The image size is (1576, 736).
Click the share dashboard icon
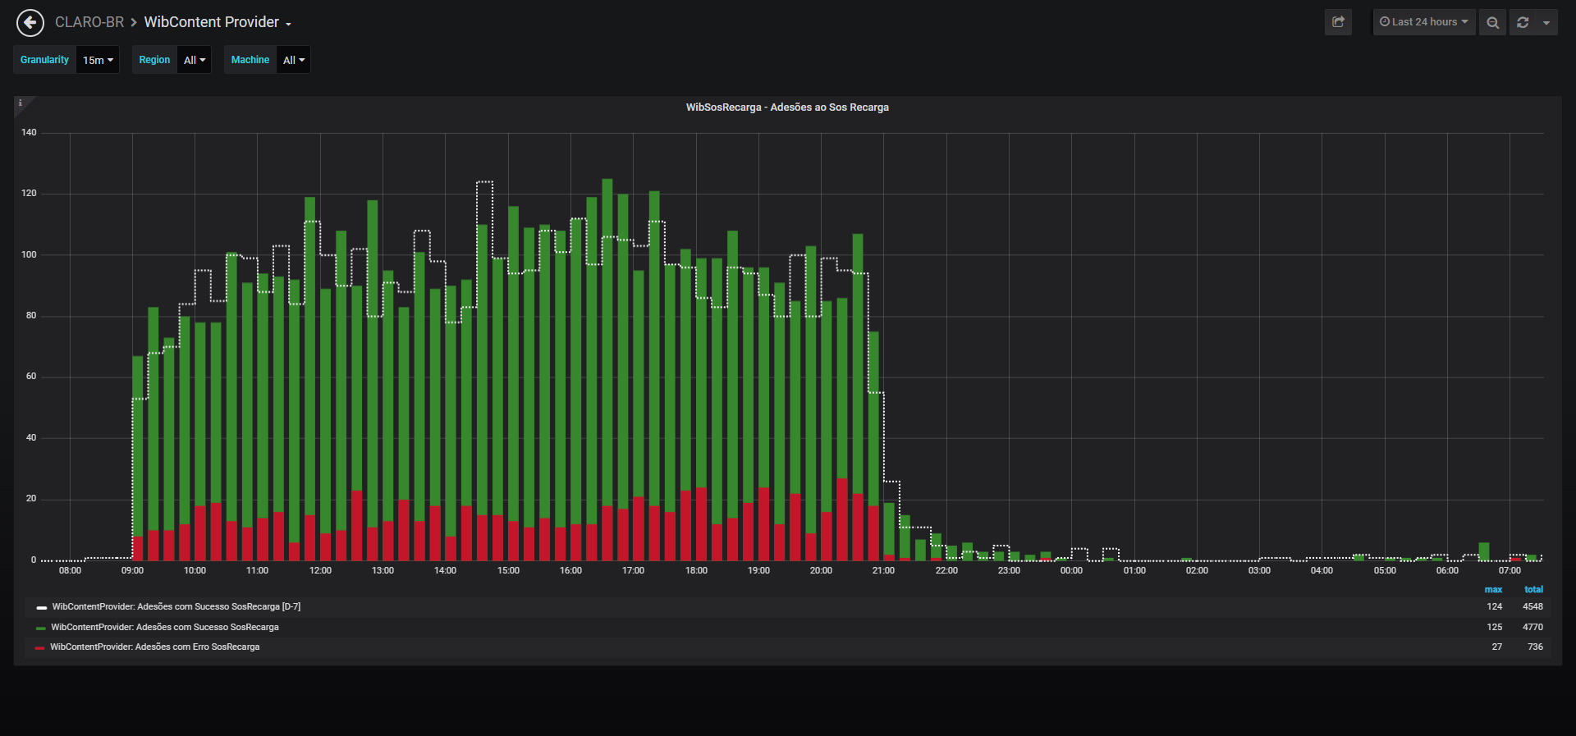tap(1338, 22)
